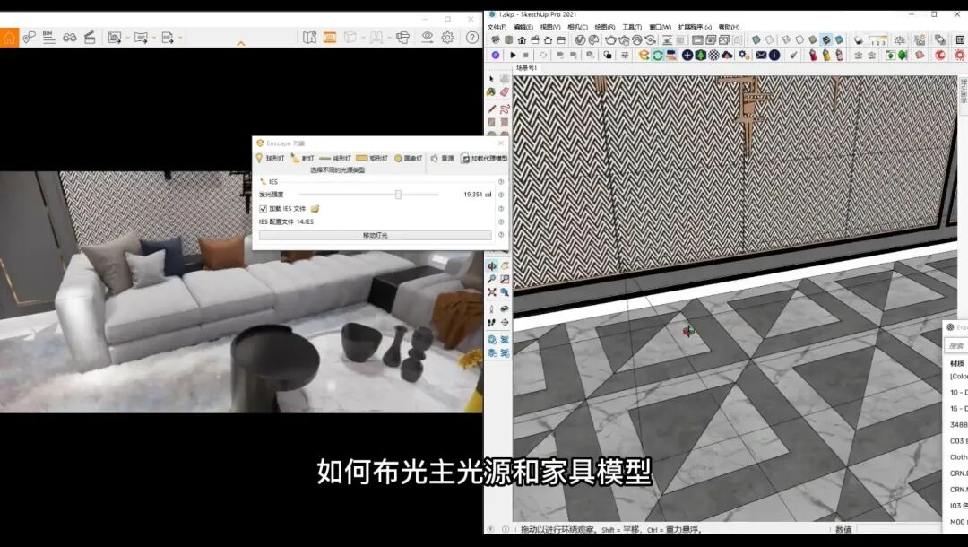This screenshot has height=547, width=968.
Task: Click help icon beside luminous intensity value
Action: tap(501, 195)
